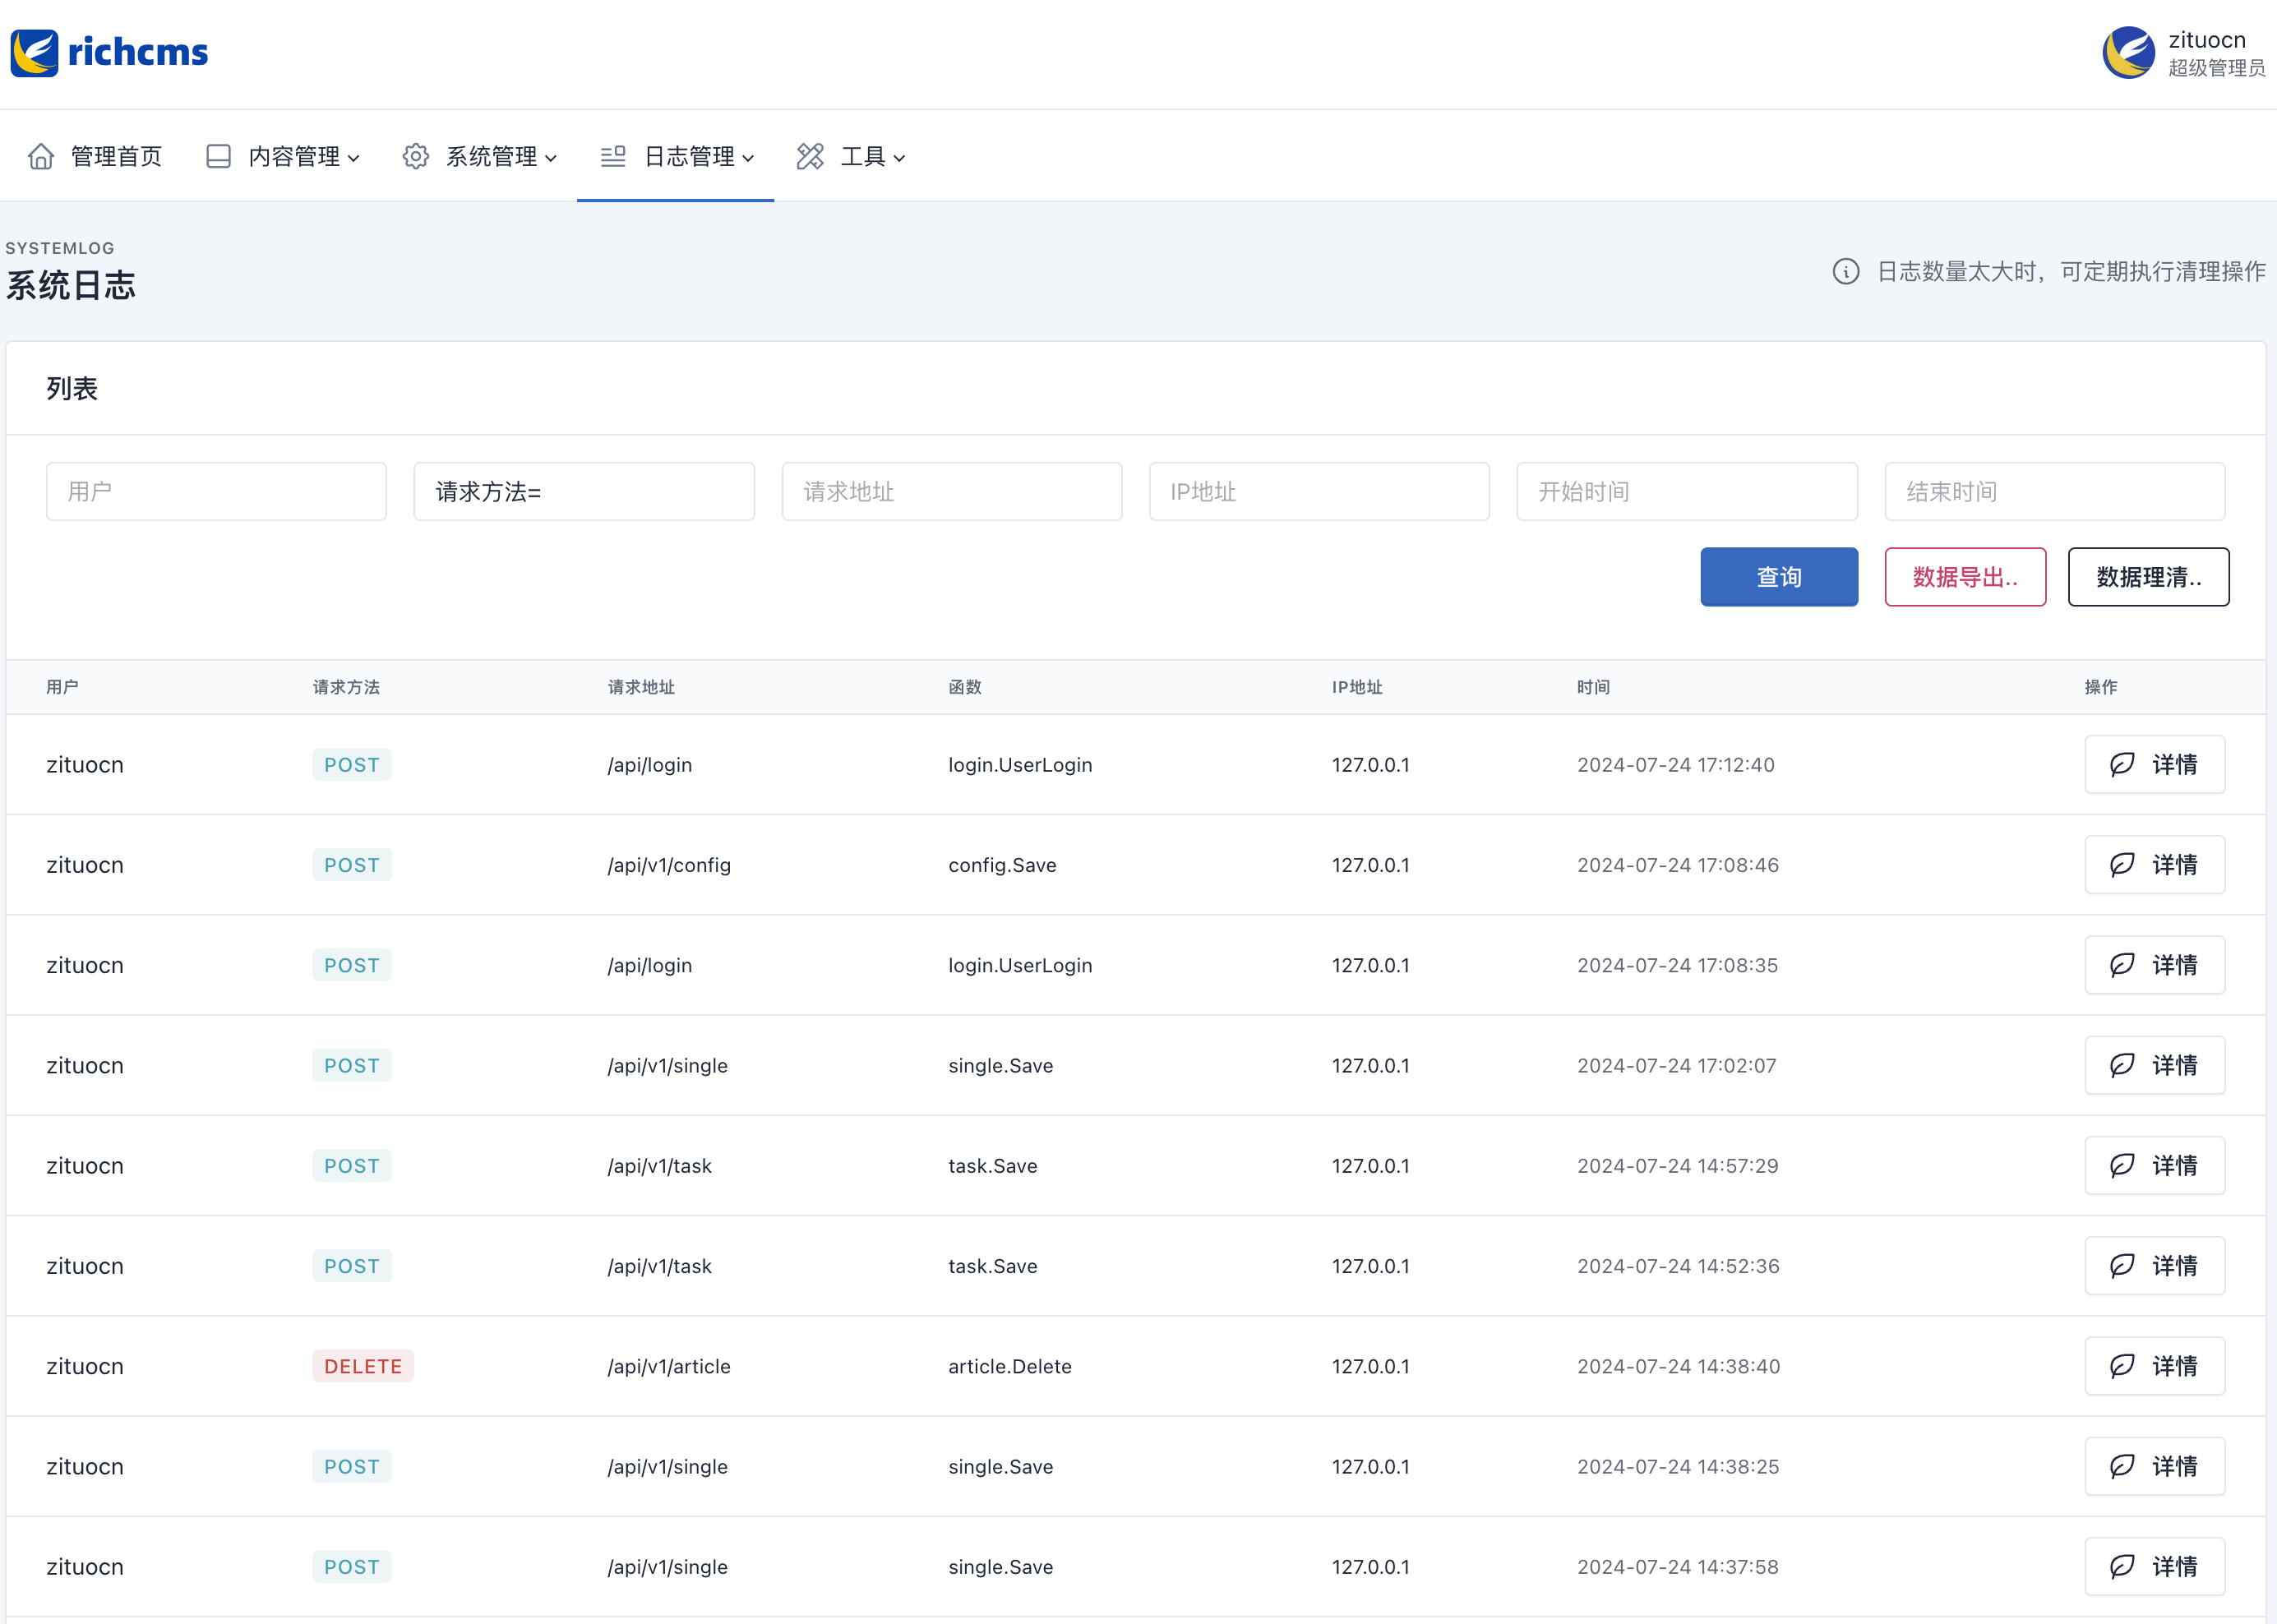Open 详情 for the 14:52:36 task.Save entry
2277x1624 pixels.
(2154, 1265)
